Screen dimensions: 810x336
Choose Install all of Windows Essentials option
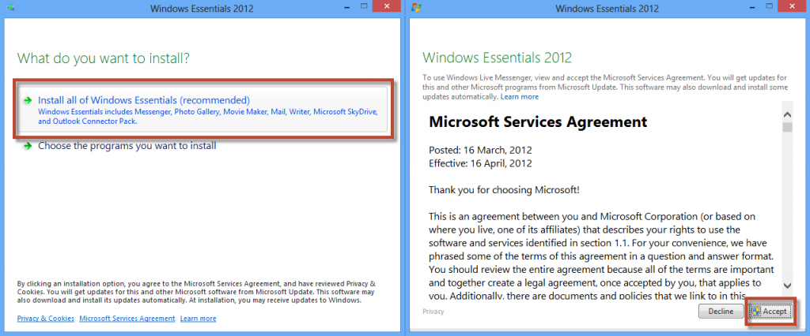(x=203, y=110)
